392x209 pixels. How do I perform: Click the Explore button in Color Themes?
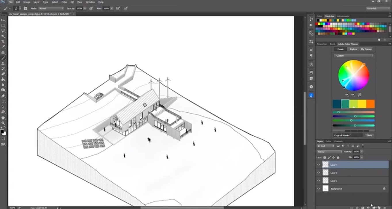(x=353, y=49)
